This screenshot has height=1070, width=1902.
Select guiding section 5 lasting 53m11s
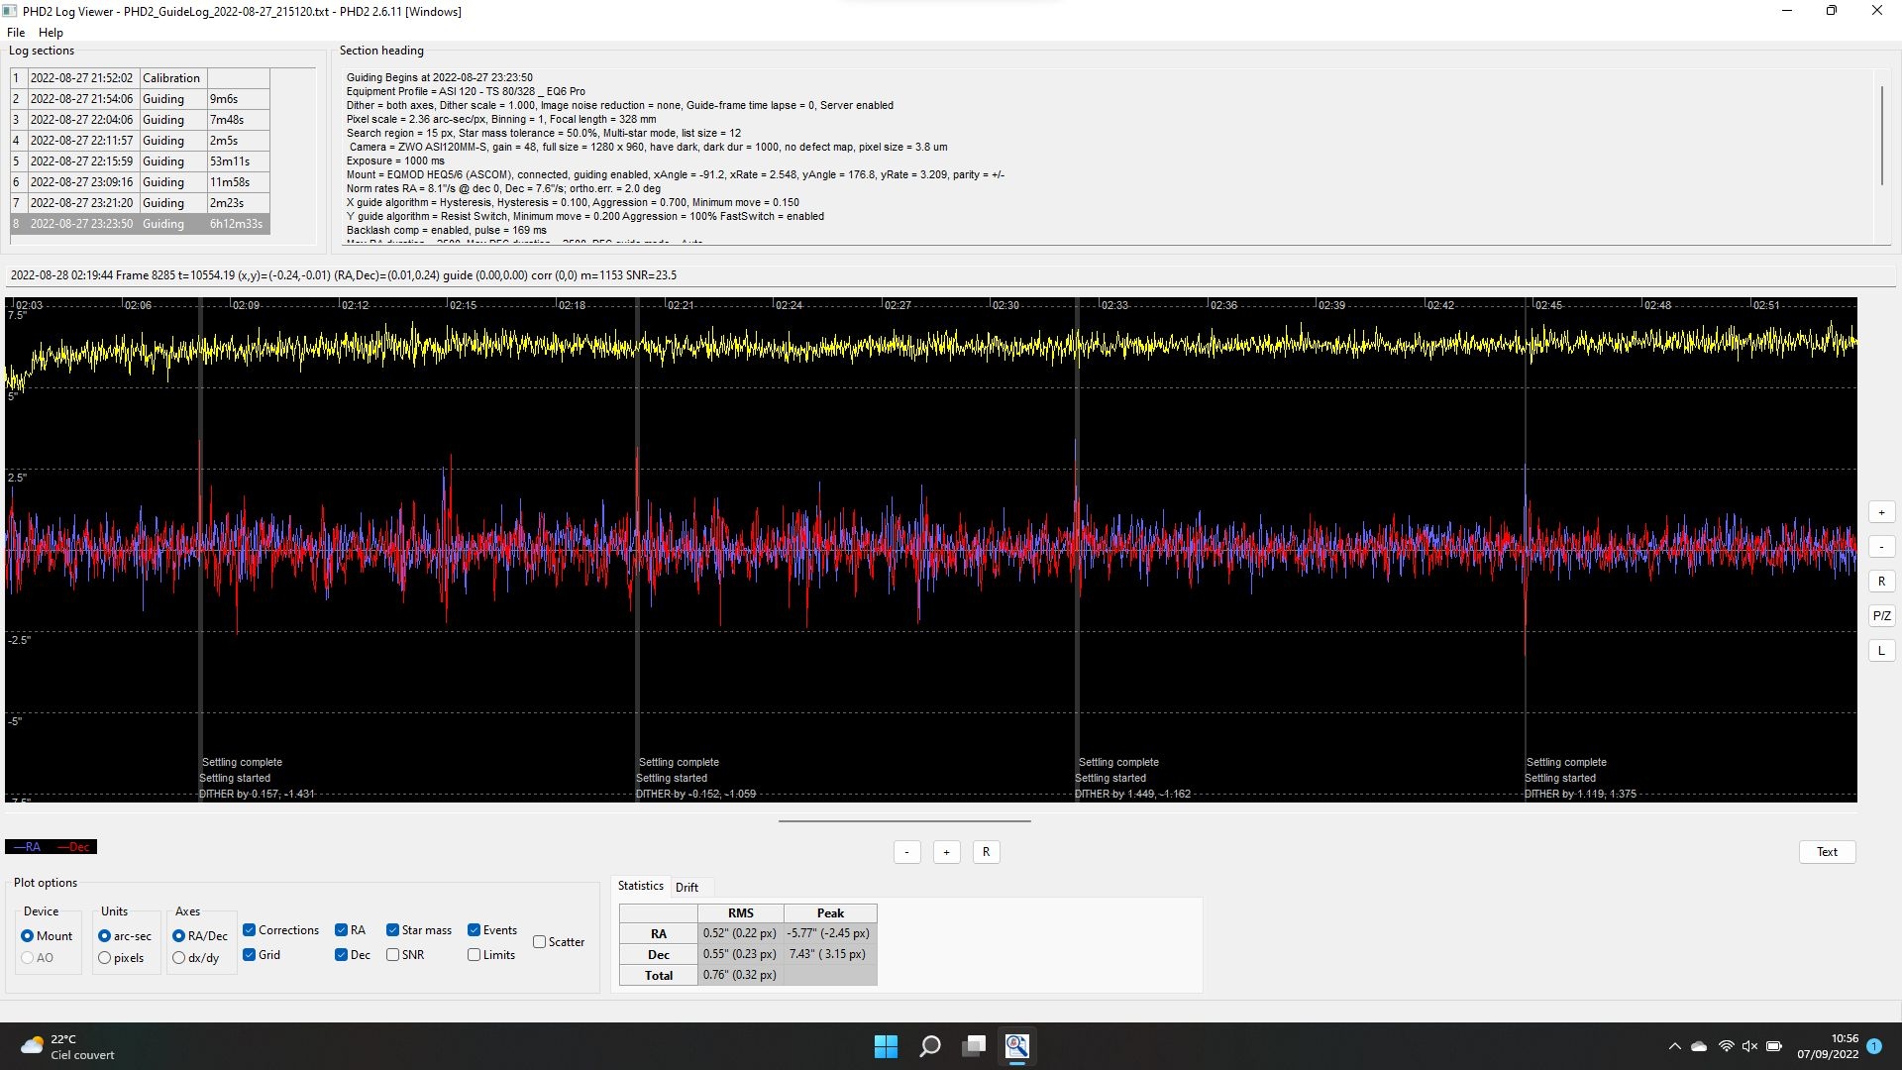tap(139, 161)
